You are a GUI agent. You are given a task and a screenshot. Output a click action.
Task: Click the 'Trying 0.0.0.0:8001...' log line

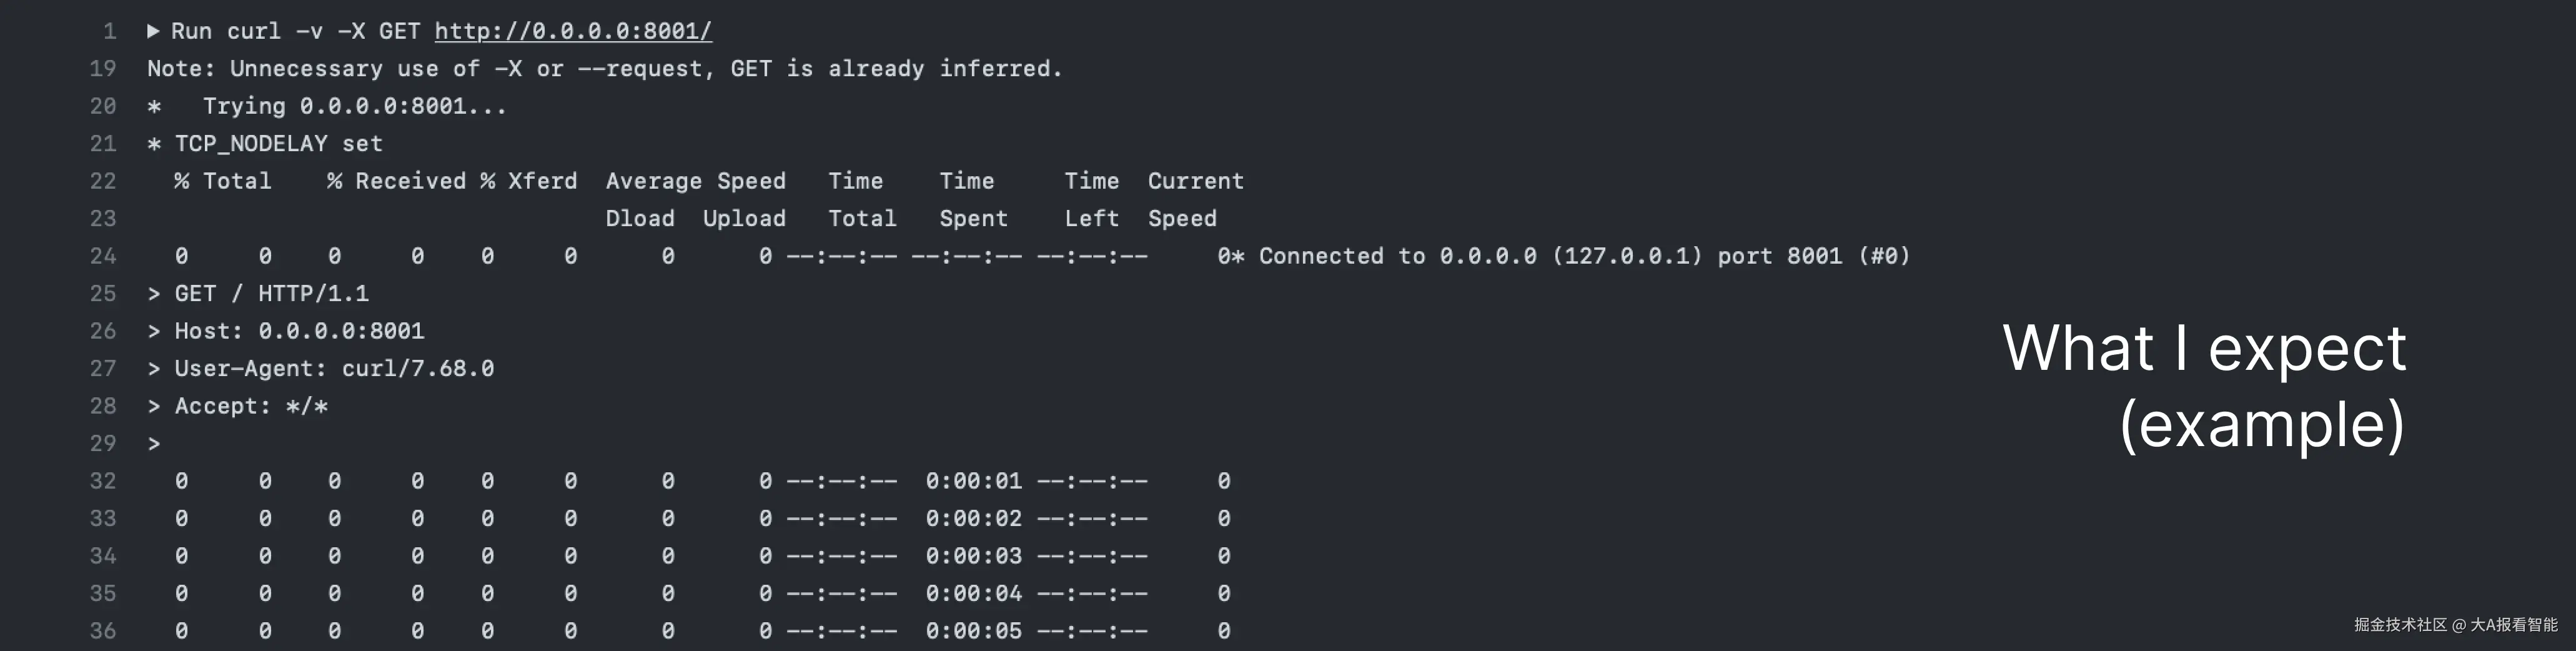click(x=354, y=106)
